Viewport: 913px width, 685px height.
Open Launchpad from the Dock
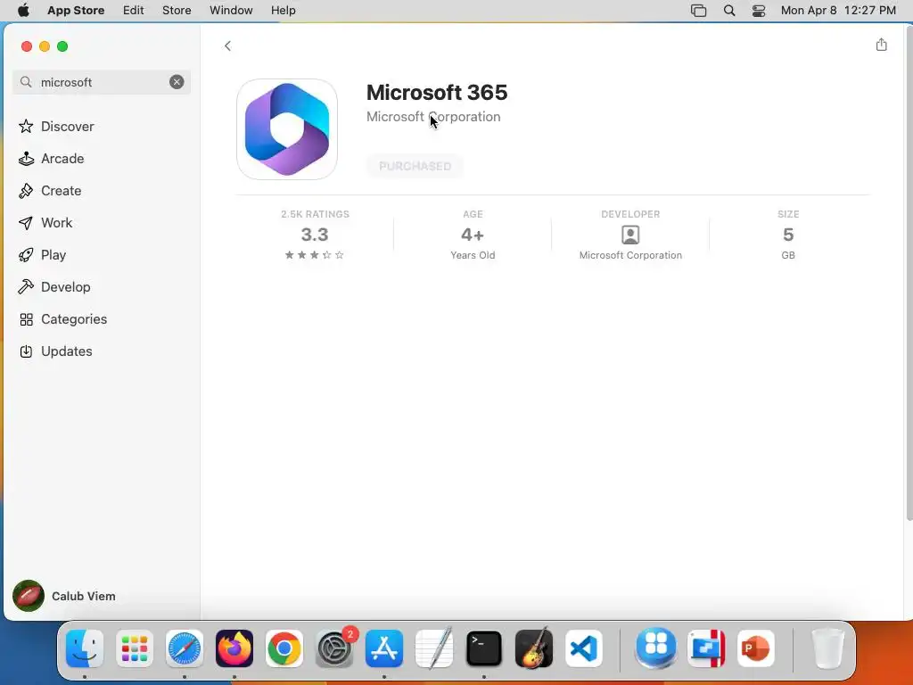pos(135,648)
